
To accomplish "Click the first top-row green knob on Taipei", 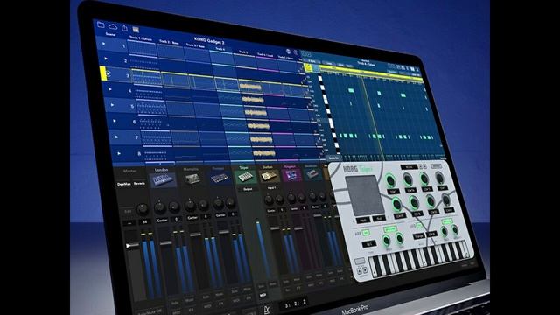I will click(391, 181).
